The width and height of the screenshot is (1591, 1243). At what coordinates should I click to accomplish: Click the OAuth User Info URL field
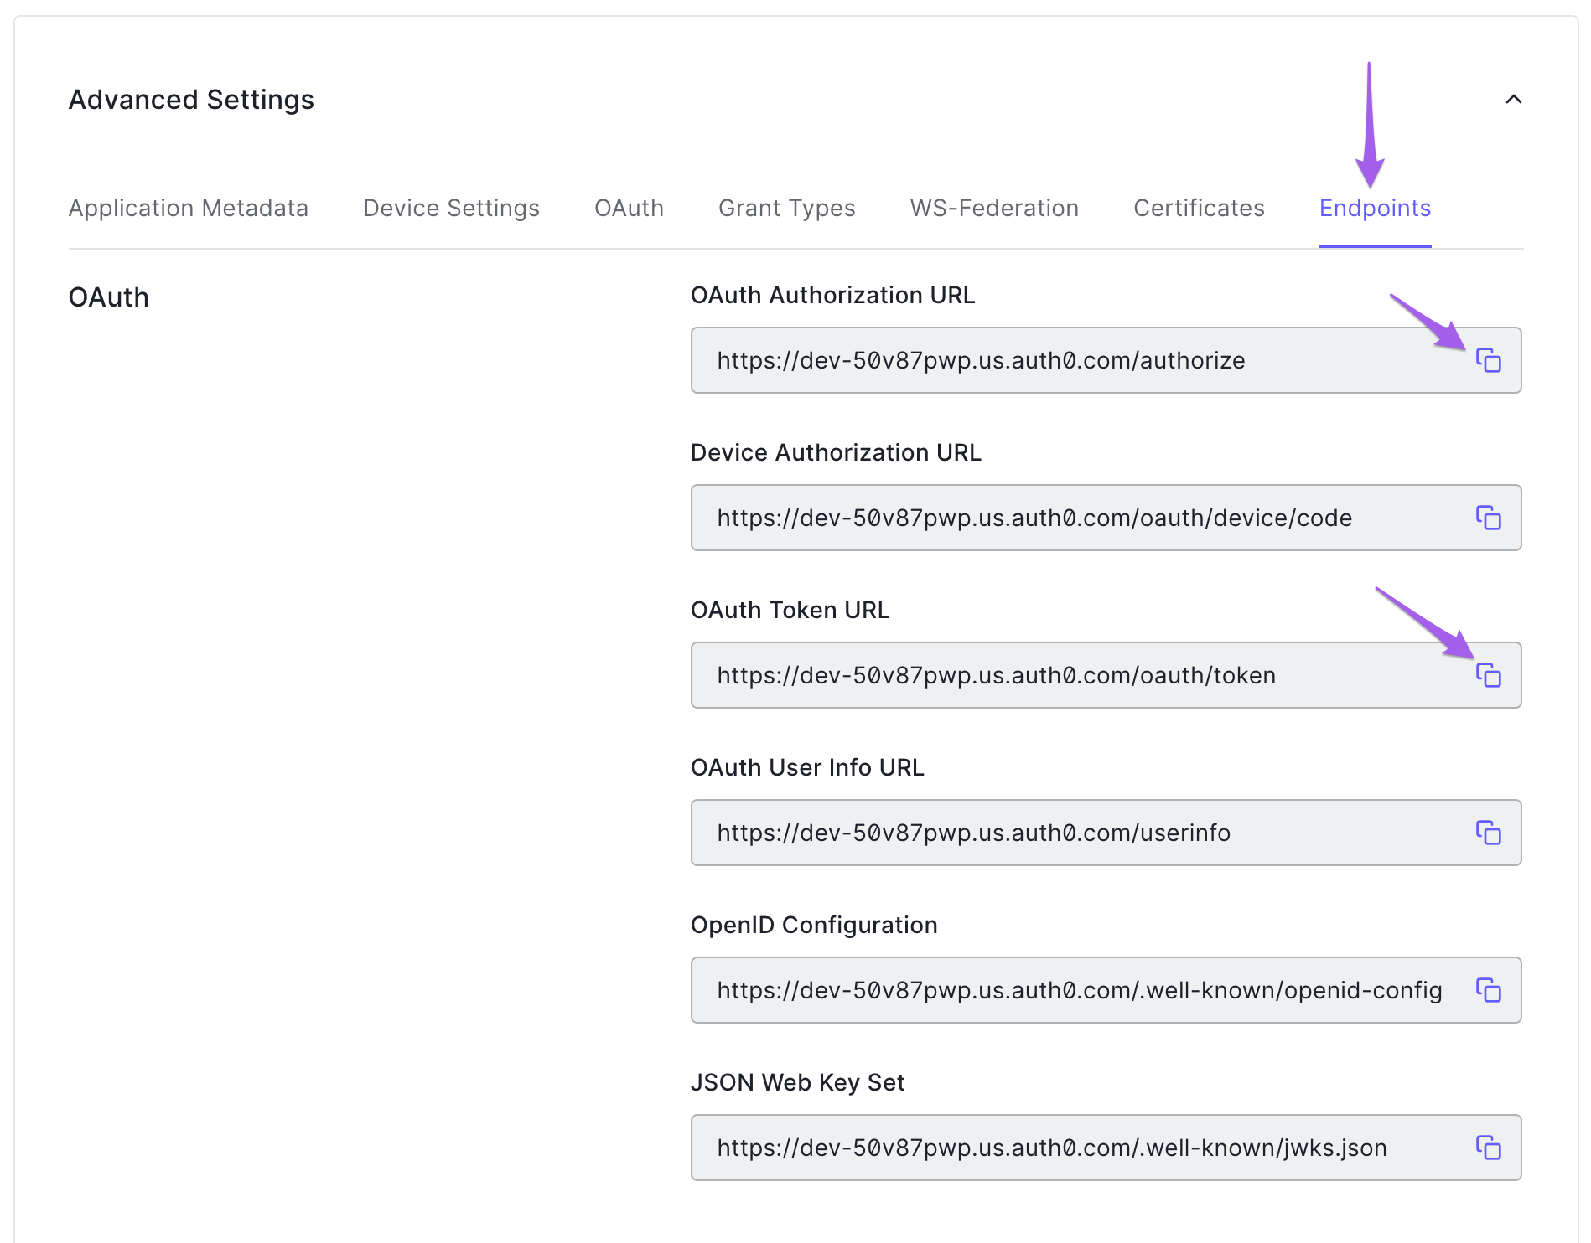pyautogui.click(x=1106, y=833)
